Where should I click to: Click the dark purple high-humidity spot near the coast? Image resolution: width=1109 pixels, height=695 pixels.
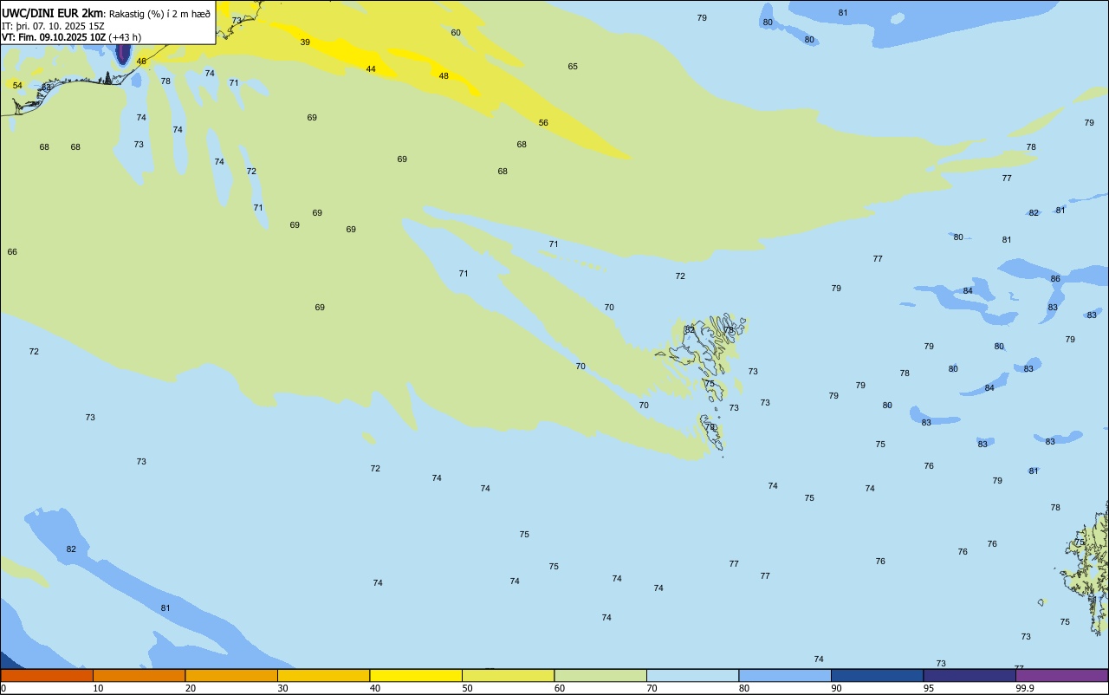[123, 53]
